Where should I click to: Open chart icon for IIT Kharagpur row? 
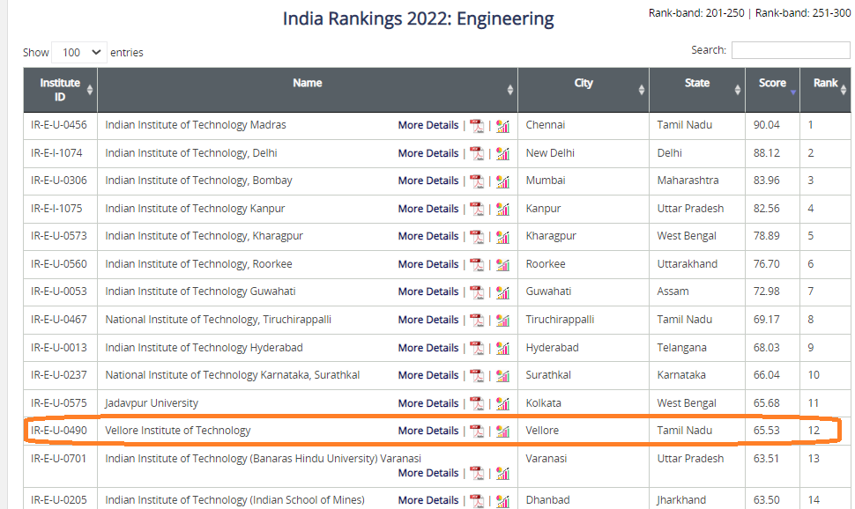(x=502, y=237)
